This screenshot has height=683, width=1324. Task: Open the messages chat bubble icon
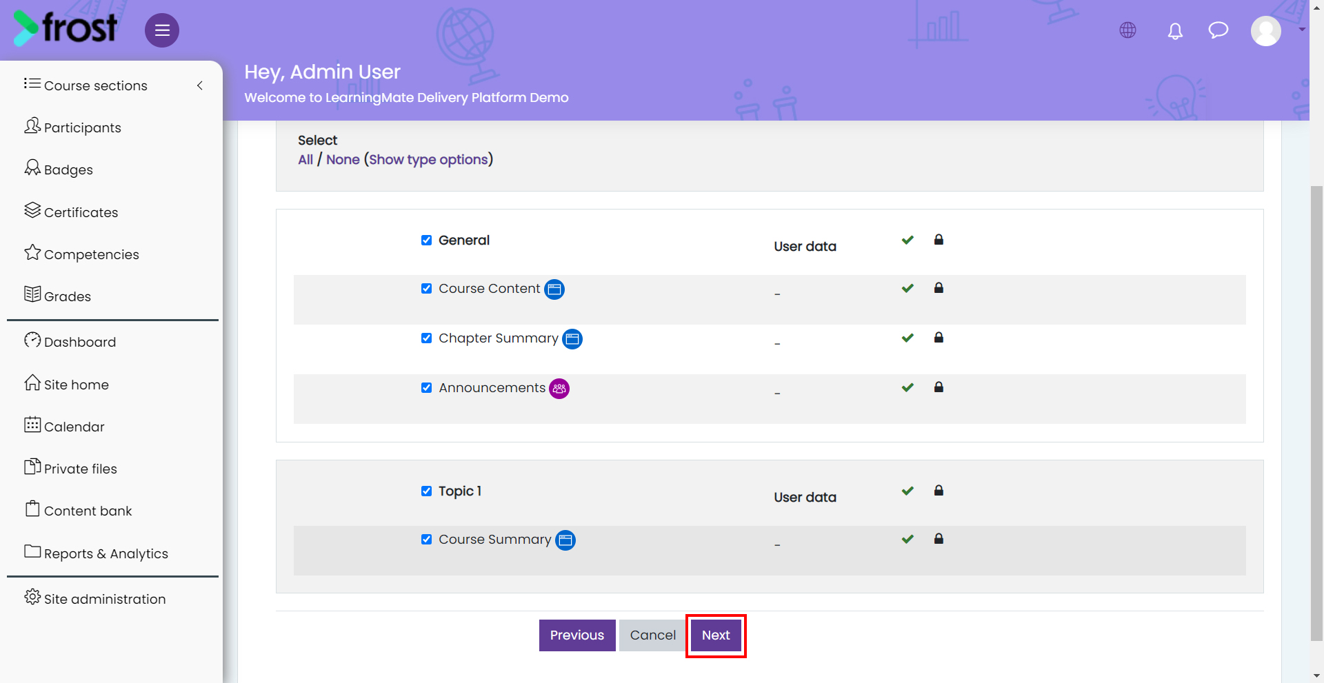point(1218,30)
